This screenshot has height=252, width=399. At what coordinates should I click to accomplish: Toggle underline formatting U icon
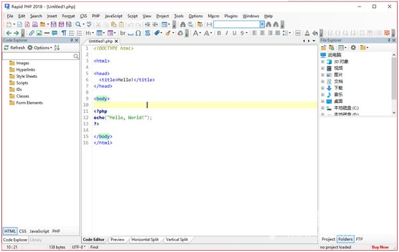(x=235, y=33)
